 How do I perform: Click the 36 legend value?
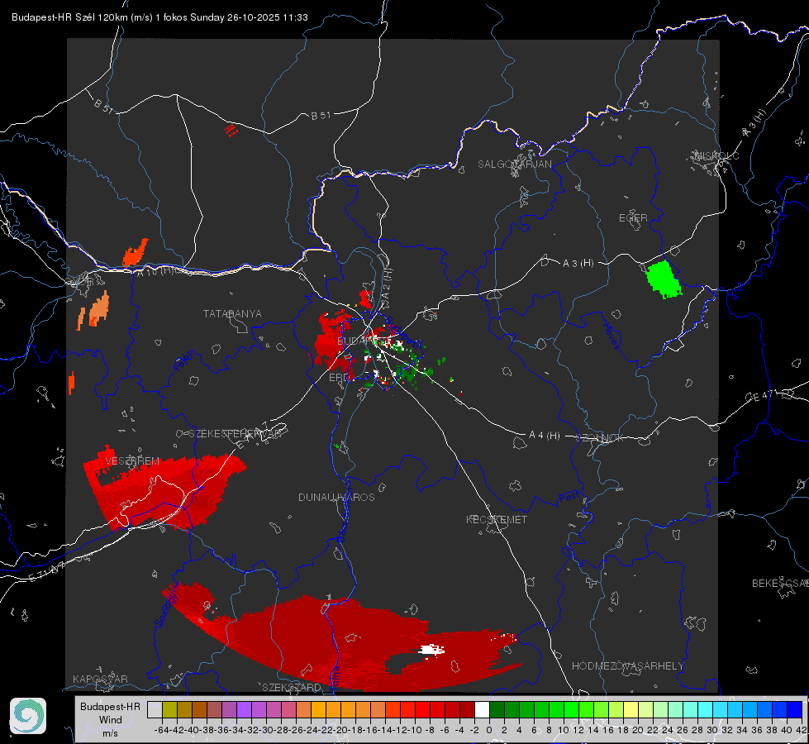click(x=757, y=730)
